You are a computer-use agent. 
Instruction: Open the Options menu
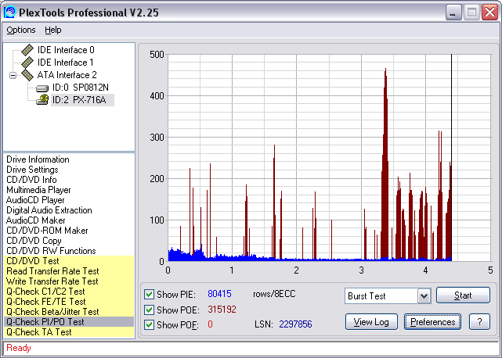pos(21,30)
